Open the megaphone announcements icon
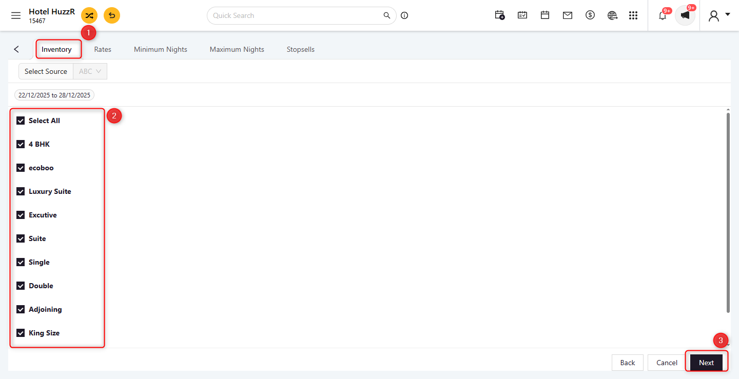739x379 pixels. [685, 15]
